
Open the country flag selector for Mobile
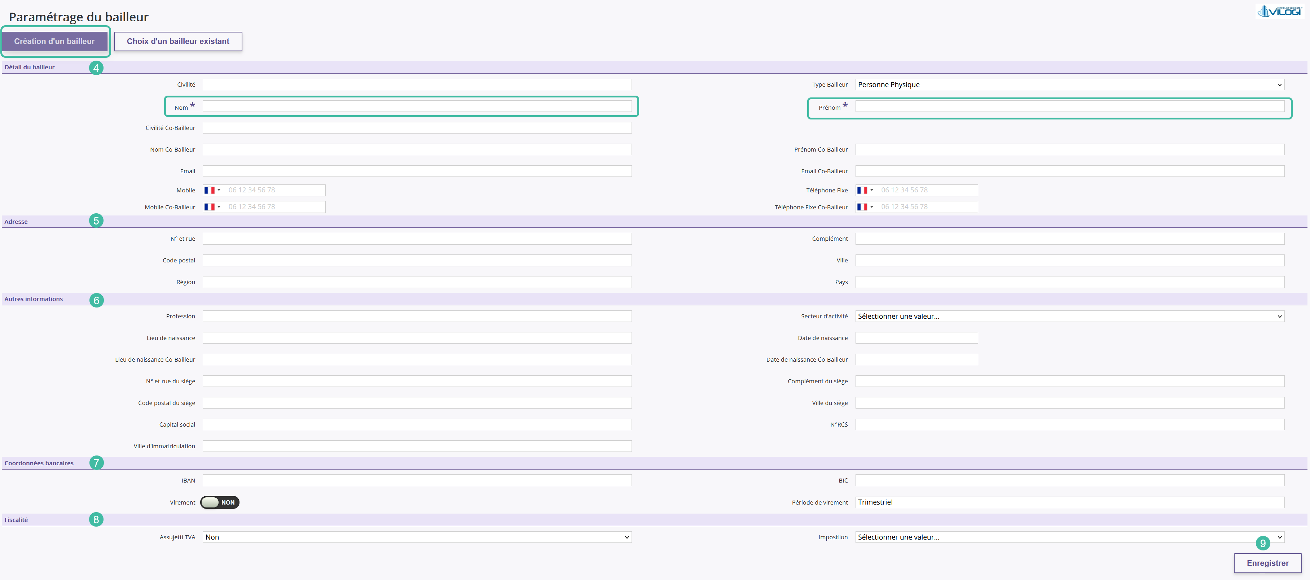point(212,190)
